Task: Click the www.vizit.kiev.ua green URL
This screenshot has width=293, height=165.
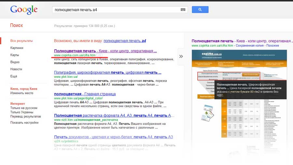Action: 86,120
